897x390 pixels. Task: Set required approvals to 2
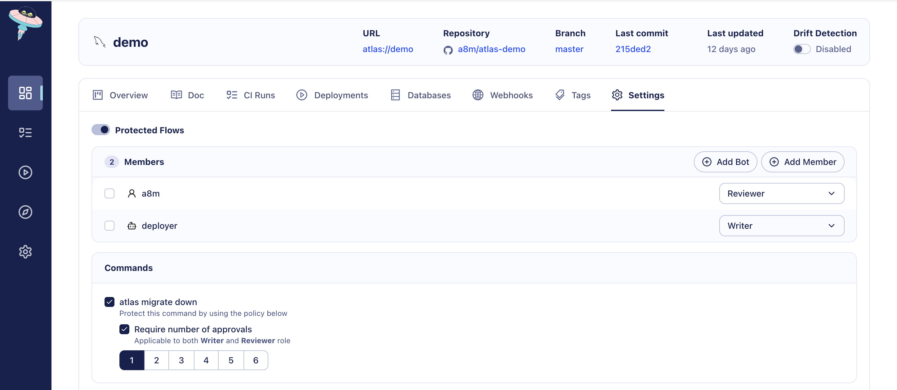(157, 360)
